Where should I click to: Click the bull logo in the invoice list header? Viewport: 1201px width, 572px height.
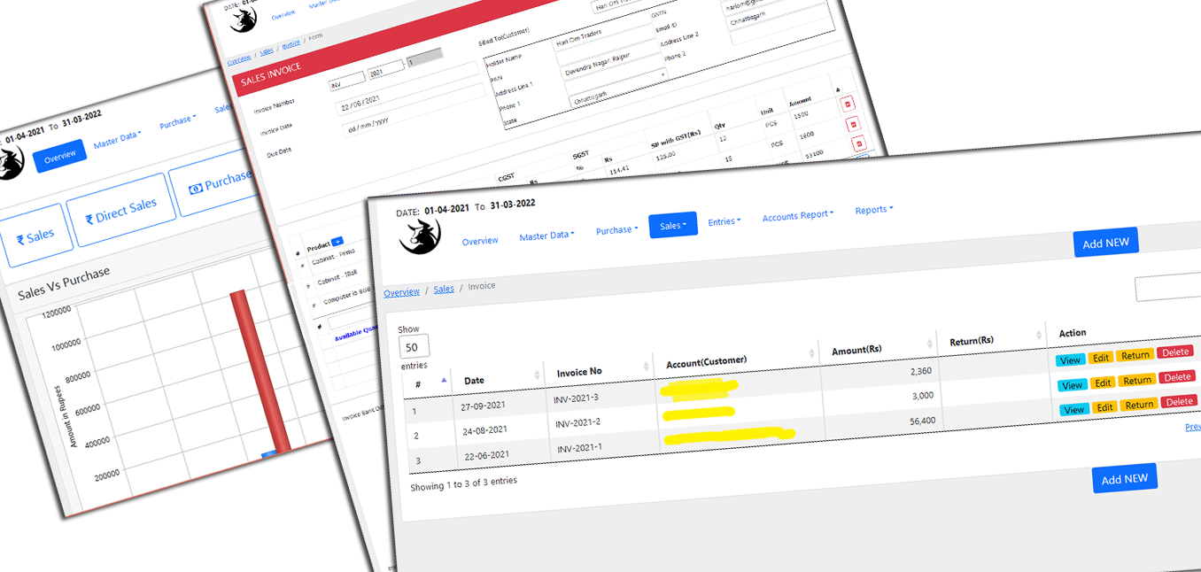coord(419,236)
